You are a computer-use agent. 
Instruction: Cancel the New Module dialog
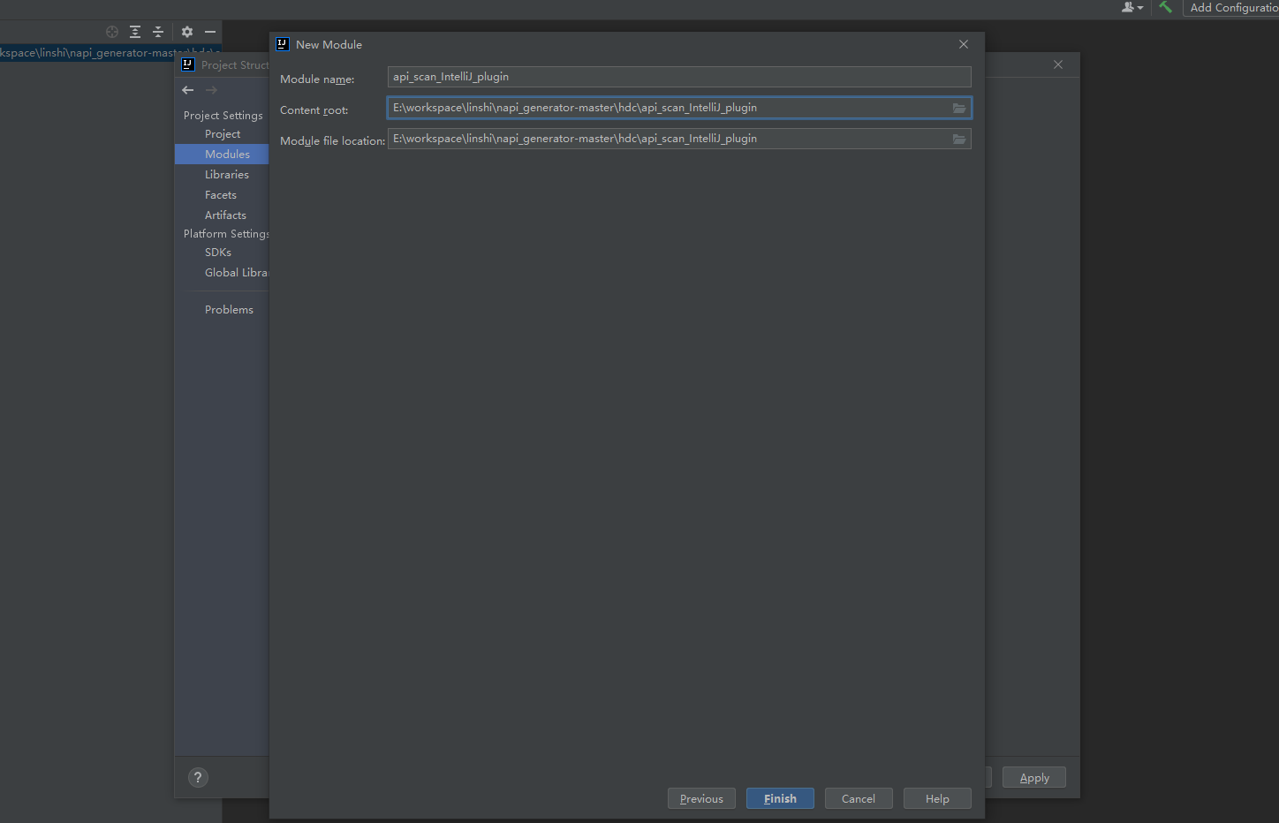point(858,798)
